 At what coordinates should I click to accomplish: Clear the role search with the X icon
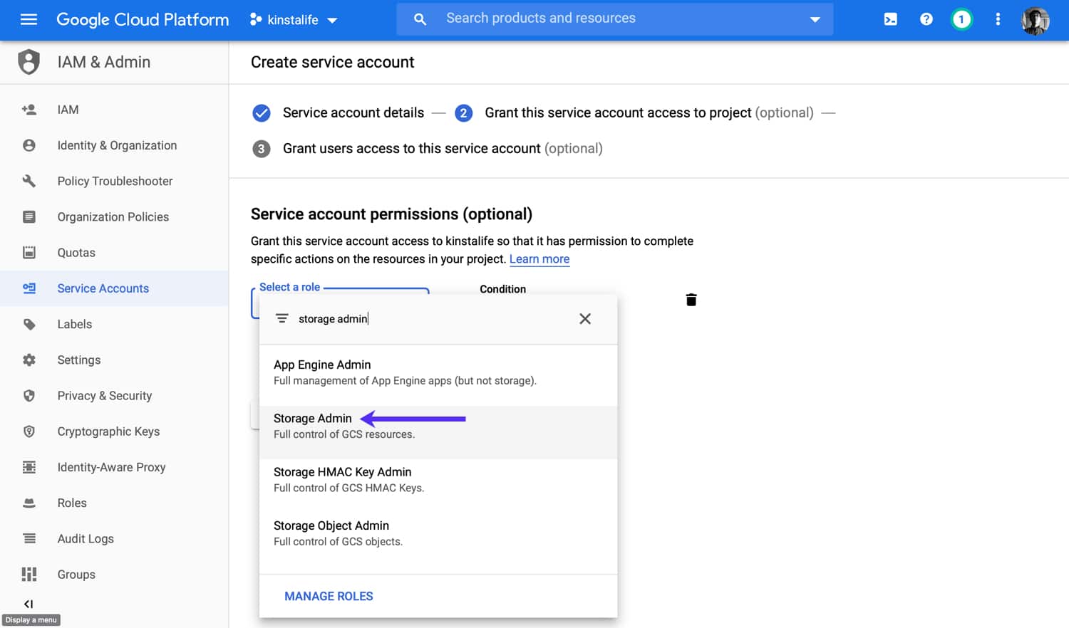[585, 318]
